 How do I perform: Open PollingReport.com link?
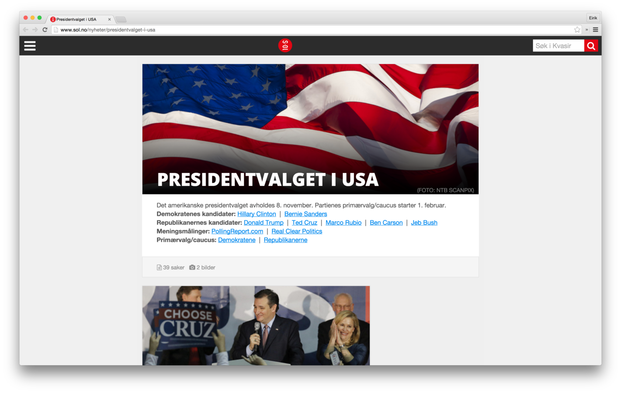pyautogui.click(x=237, y=231)
